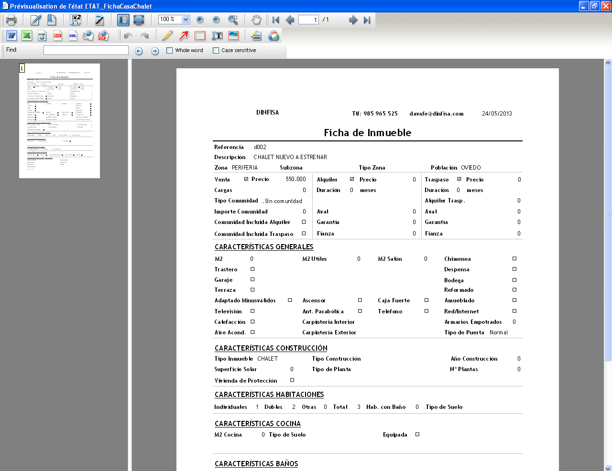Image resolution: width=612 pixels, height=471 pixels.
Task: Select the text annotation tool
Action: pyautogui.click(x=217, y=36)
